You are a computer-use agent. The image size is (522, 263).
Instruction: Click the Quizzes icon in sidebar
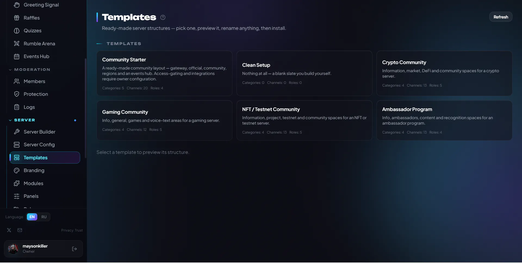pyautogui.click(x=17, y=31)
